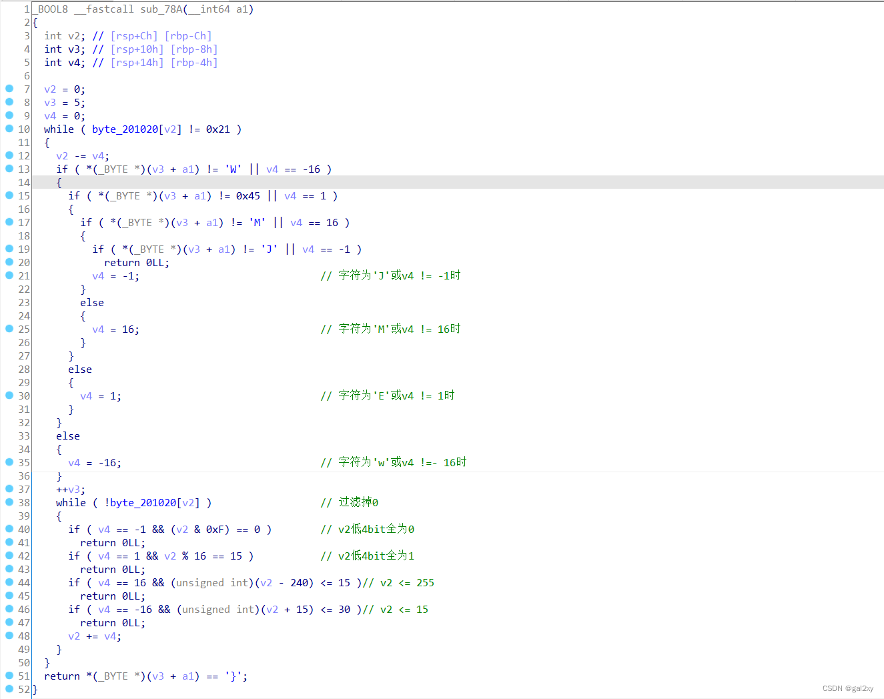Click character literal '}' on line 51
The image size is (884, 699).
point(233,676)
